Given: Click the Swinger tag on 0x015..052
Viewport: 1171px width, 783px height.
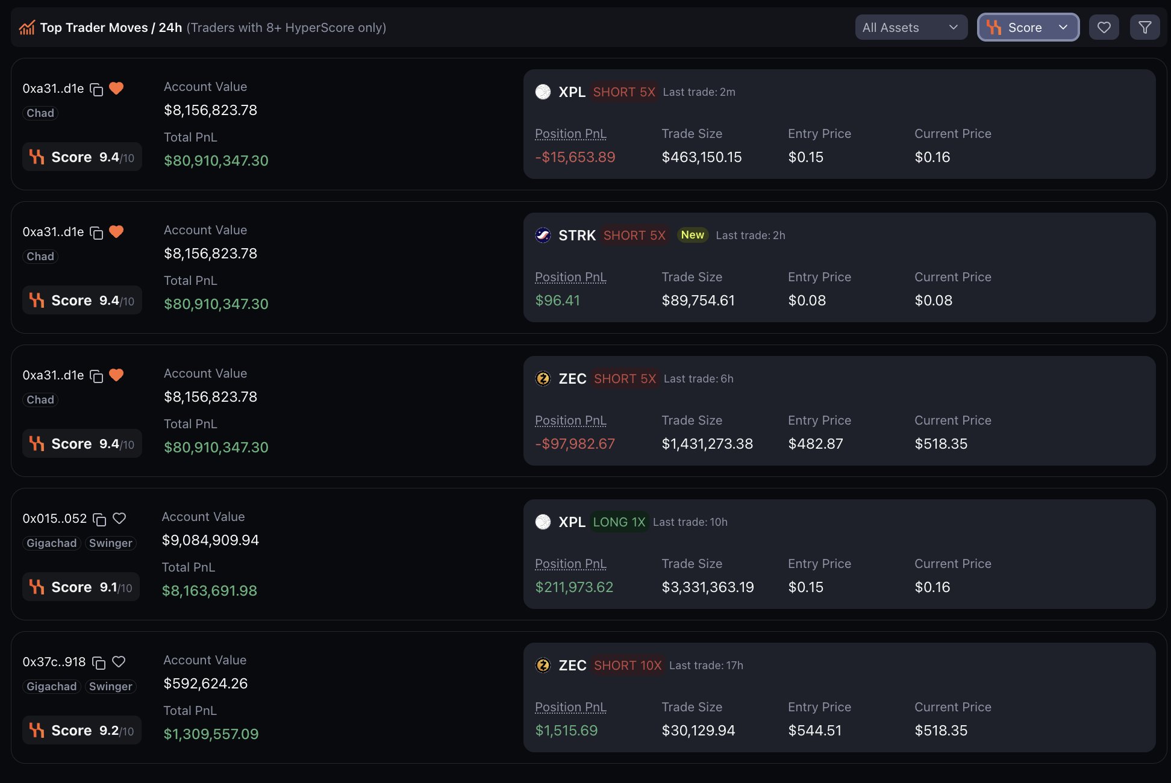Looking at the screenshot, I should point(110,543).
